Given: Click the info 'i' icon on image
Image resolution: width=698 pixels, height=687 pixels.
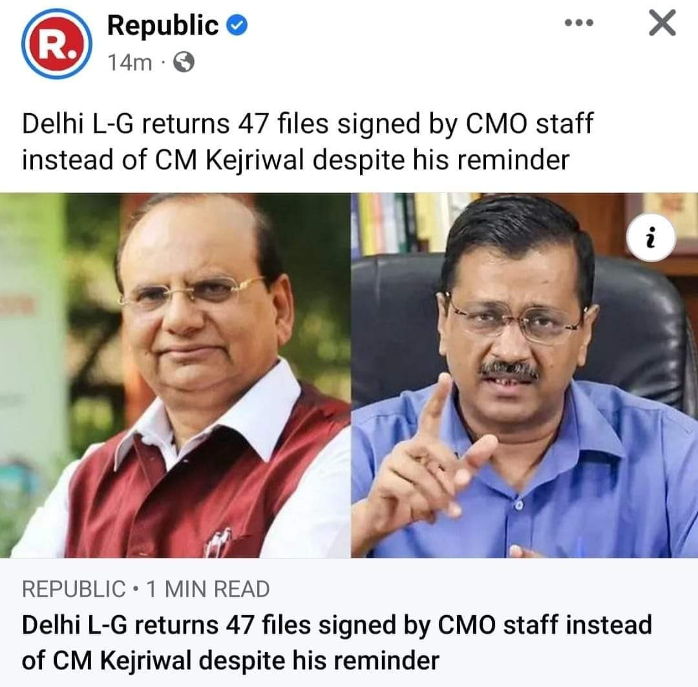Looking at the screenshot, I should (x=651, y=237).
